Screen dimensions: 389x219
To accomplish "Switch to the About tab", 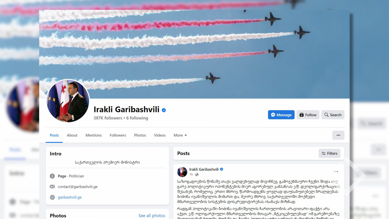I will tap(72, 135).
